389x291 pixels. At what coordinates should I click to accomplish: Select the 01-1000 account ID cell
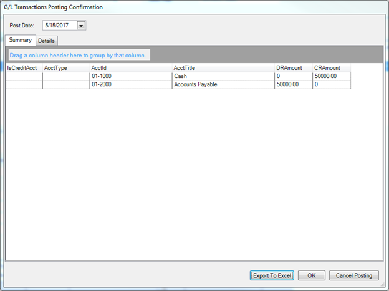(131, 76)
